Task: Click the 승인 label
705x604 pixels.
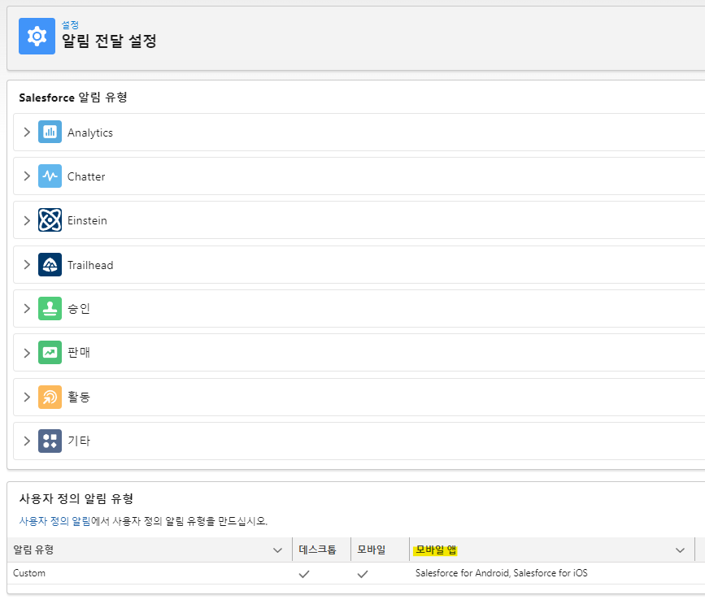Action: tap(79, 308)
